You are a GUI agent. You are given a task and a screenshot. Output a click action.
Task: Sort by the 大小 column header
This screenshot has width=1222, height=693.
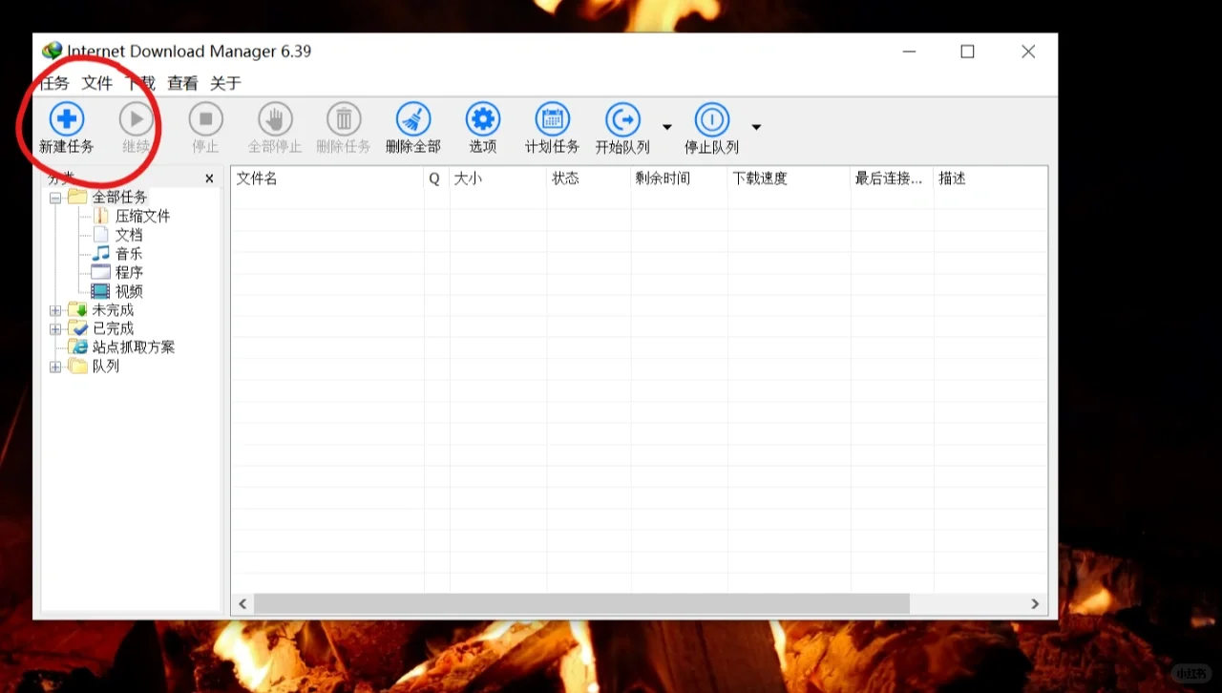tap(468, 178)
